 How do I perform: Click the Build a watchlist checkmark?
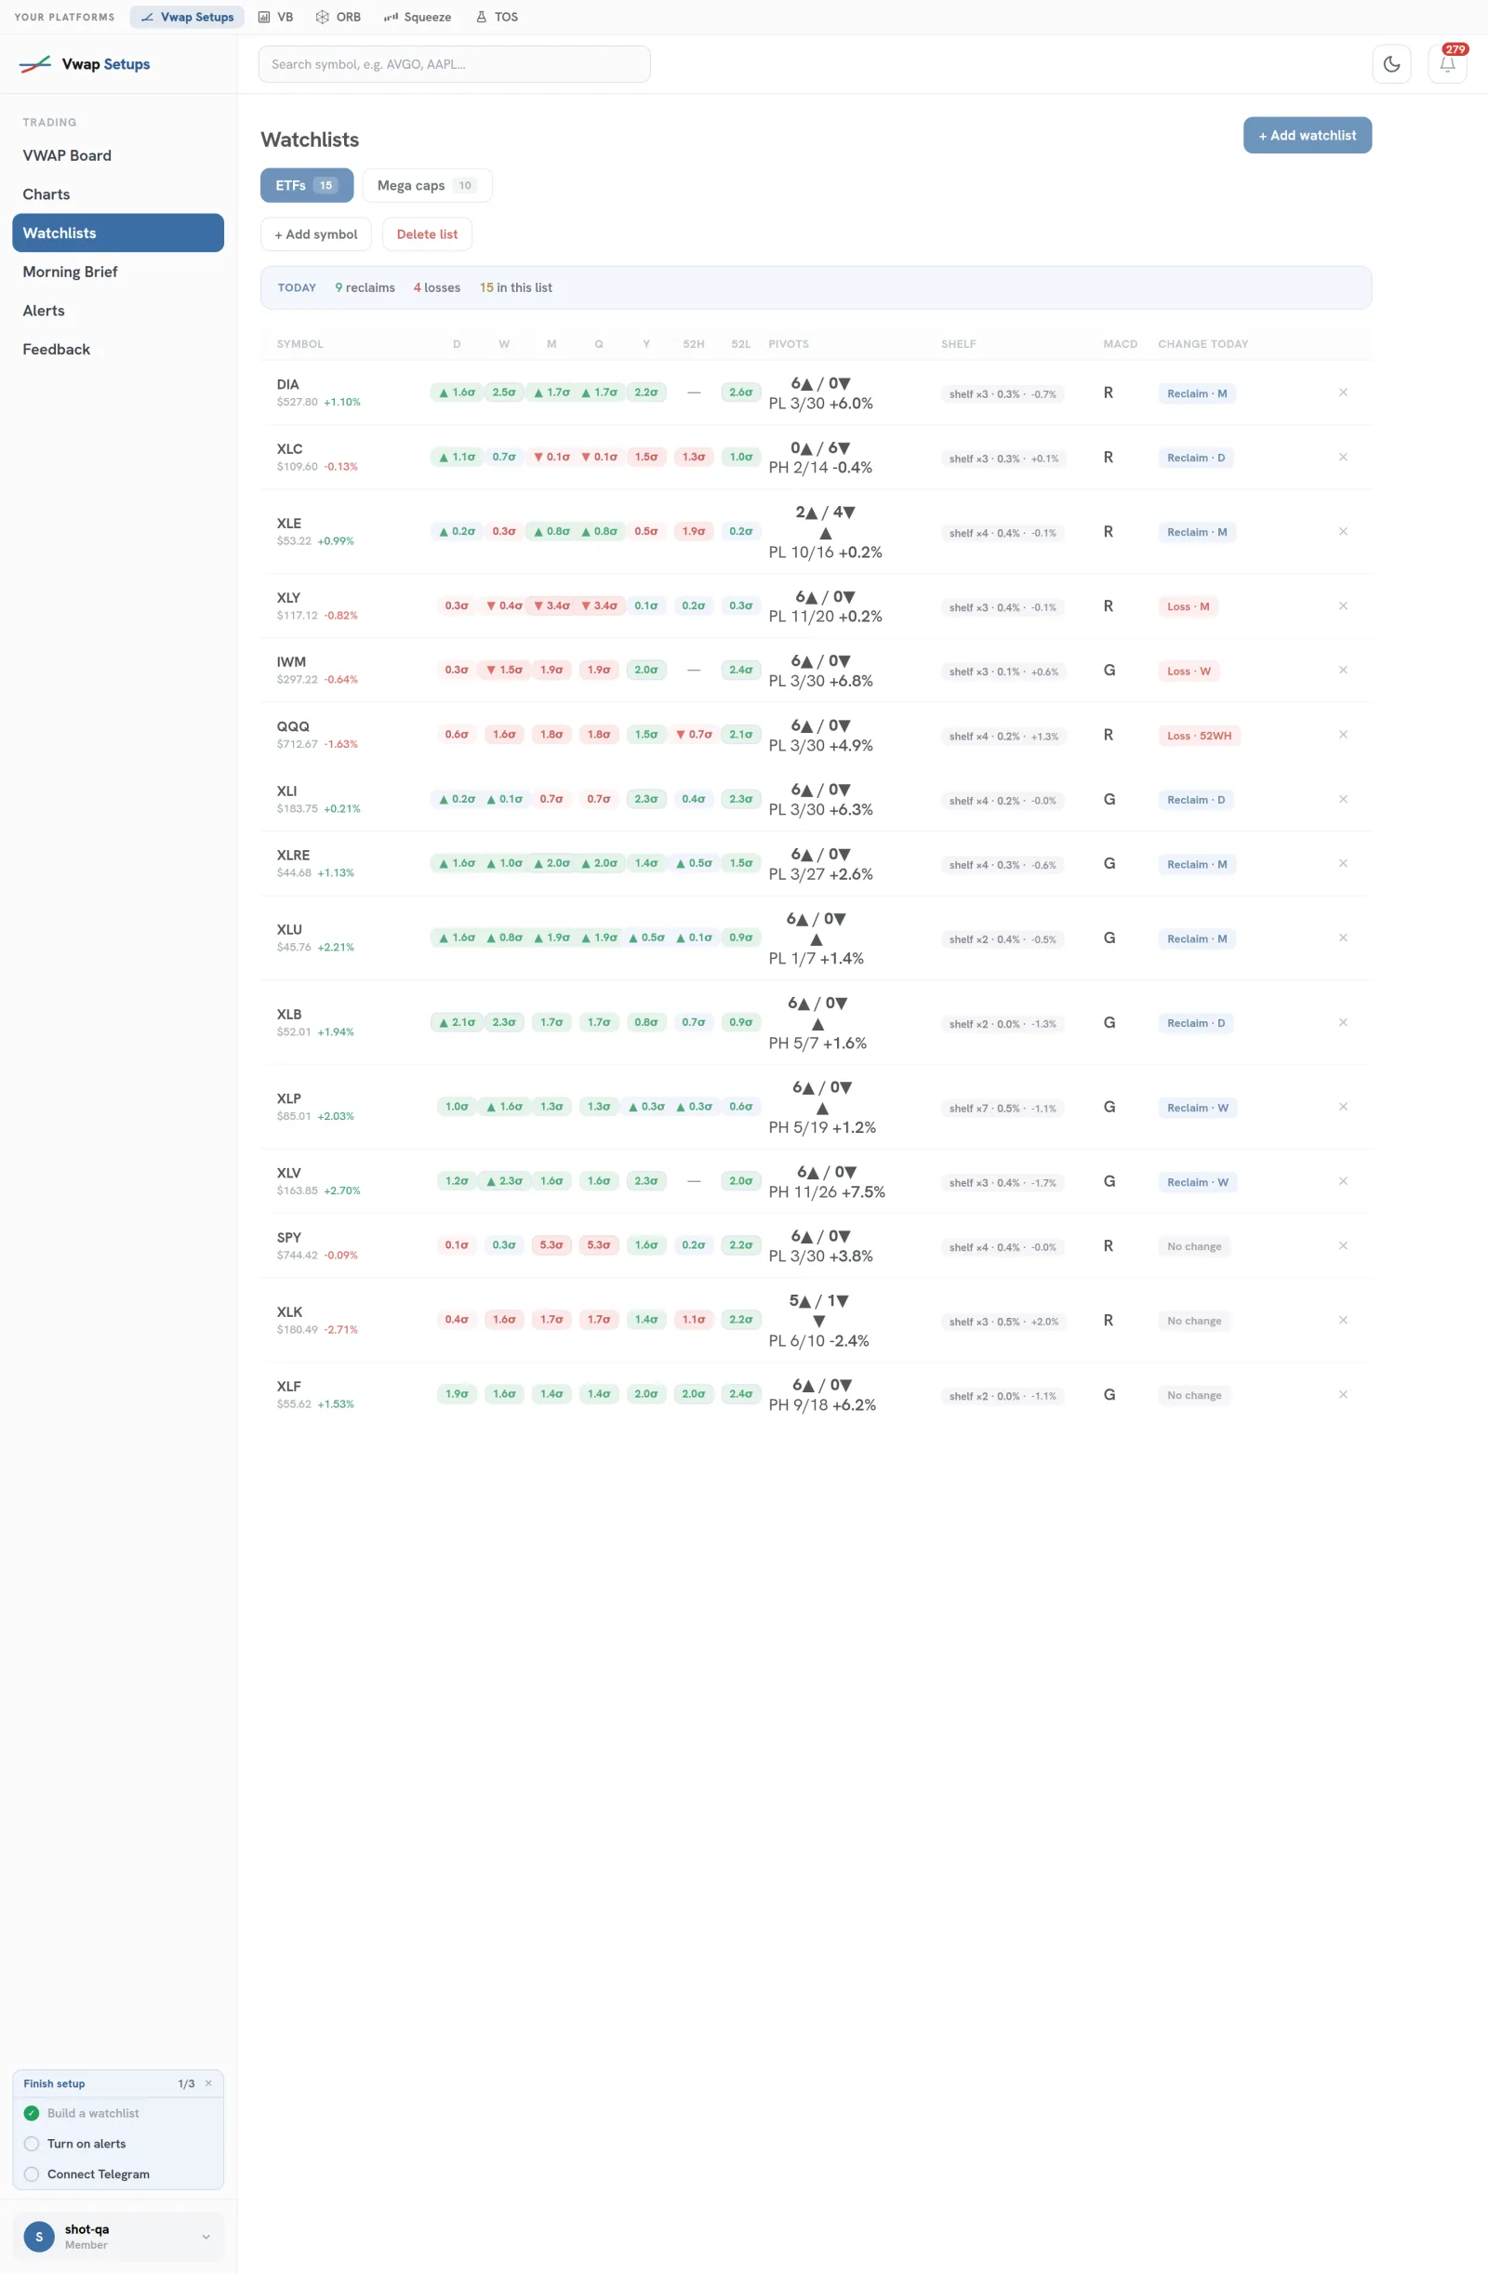coord(32,2112)
